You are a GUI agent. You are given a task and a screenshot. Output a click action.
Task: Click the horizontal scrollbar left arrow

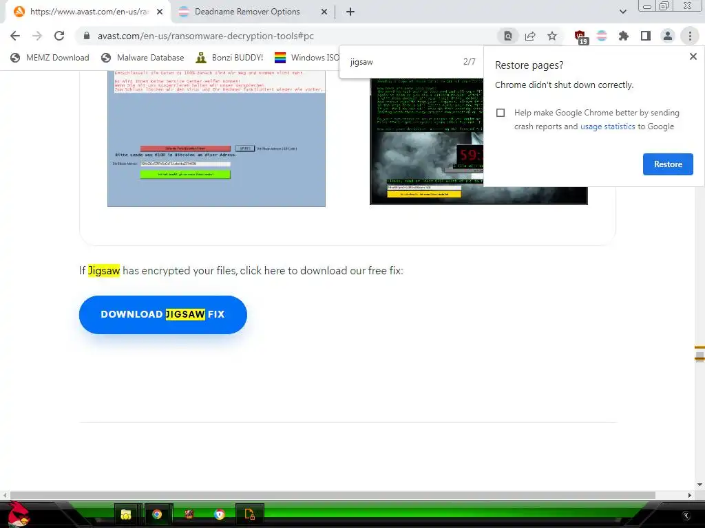tap(5, 495)
